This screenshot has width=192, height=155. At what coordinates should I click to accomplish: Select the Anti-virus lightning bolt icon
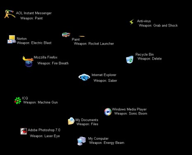click(x=132, y=22)
